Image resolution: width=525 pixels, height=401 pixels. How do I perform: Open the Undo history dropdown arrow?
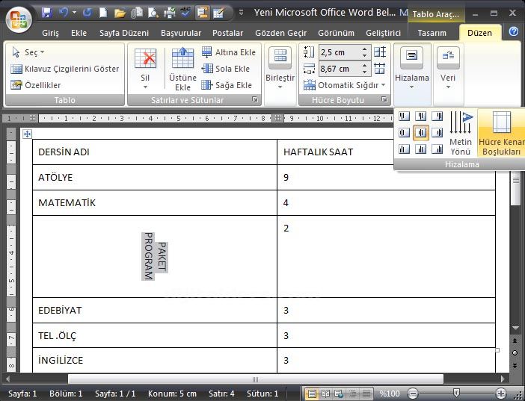[74, 13]
